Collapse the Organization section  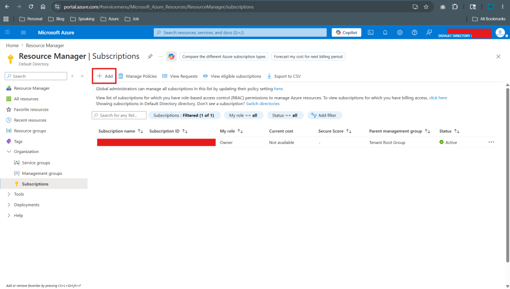point(9,151)
